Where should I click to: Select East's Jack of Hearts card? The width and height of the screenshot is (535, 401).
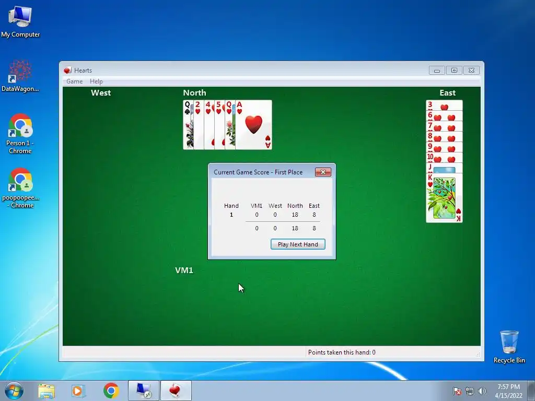444,168
